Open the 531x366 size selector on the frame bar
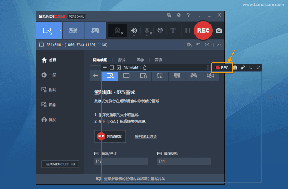This screenshot has height=189, width=288. [131, 68]
